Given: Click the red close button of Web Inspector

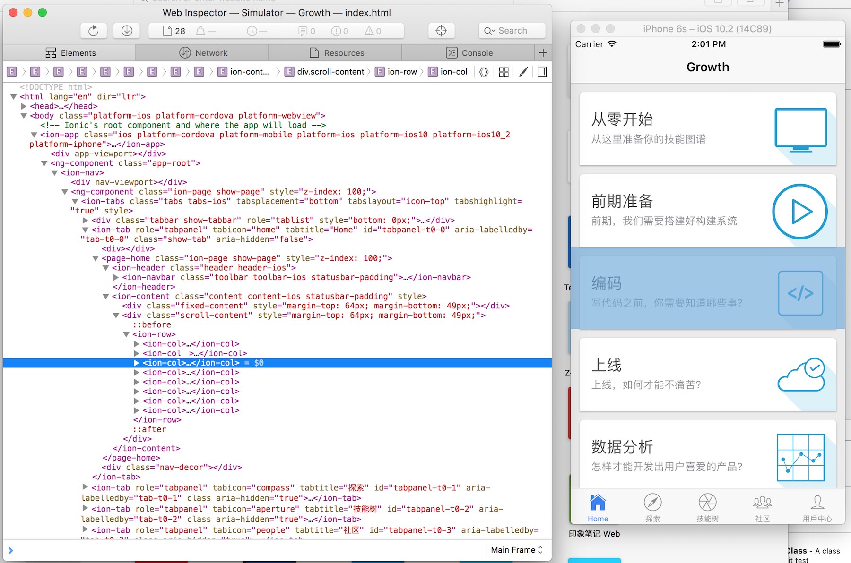Looking at the screenshot, I should click(14, 13).
